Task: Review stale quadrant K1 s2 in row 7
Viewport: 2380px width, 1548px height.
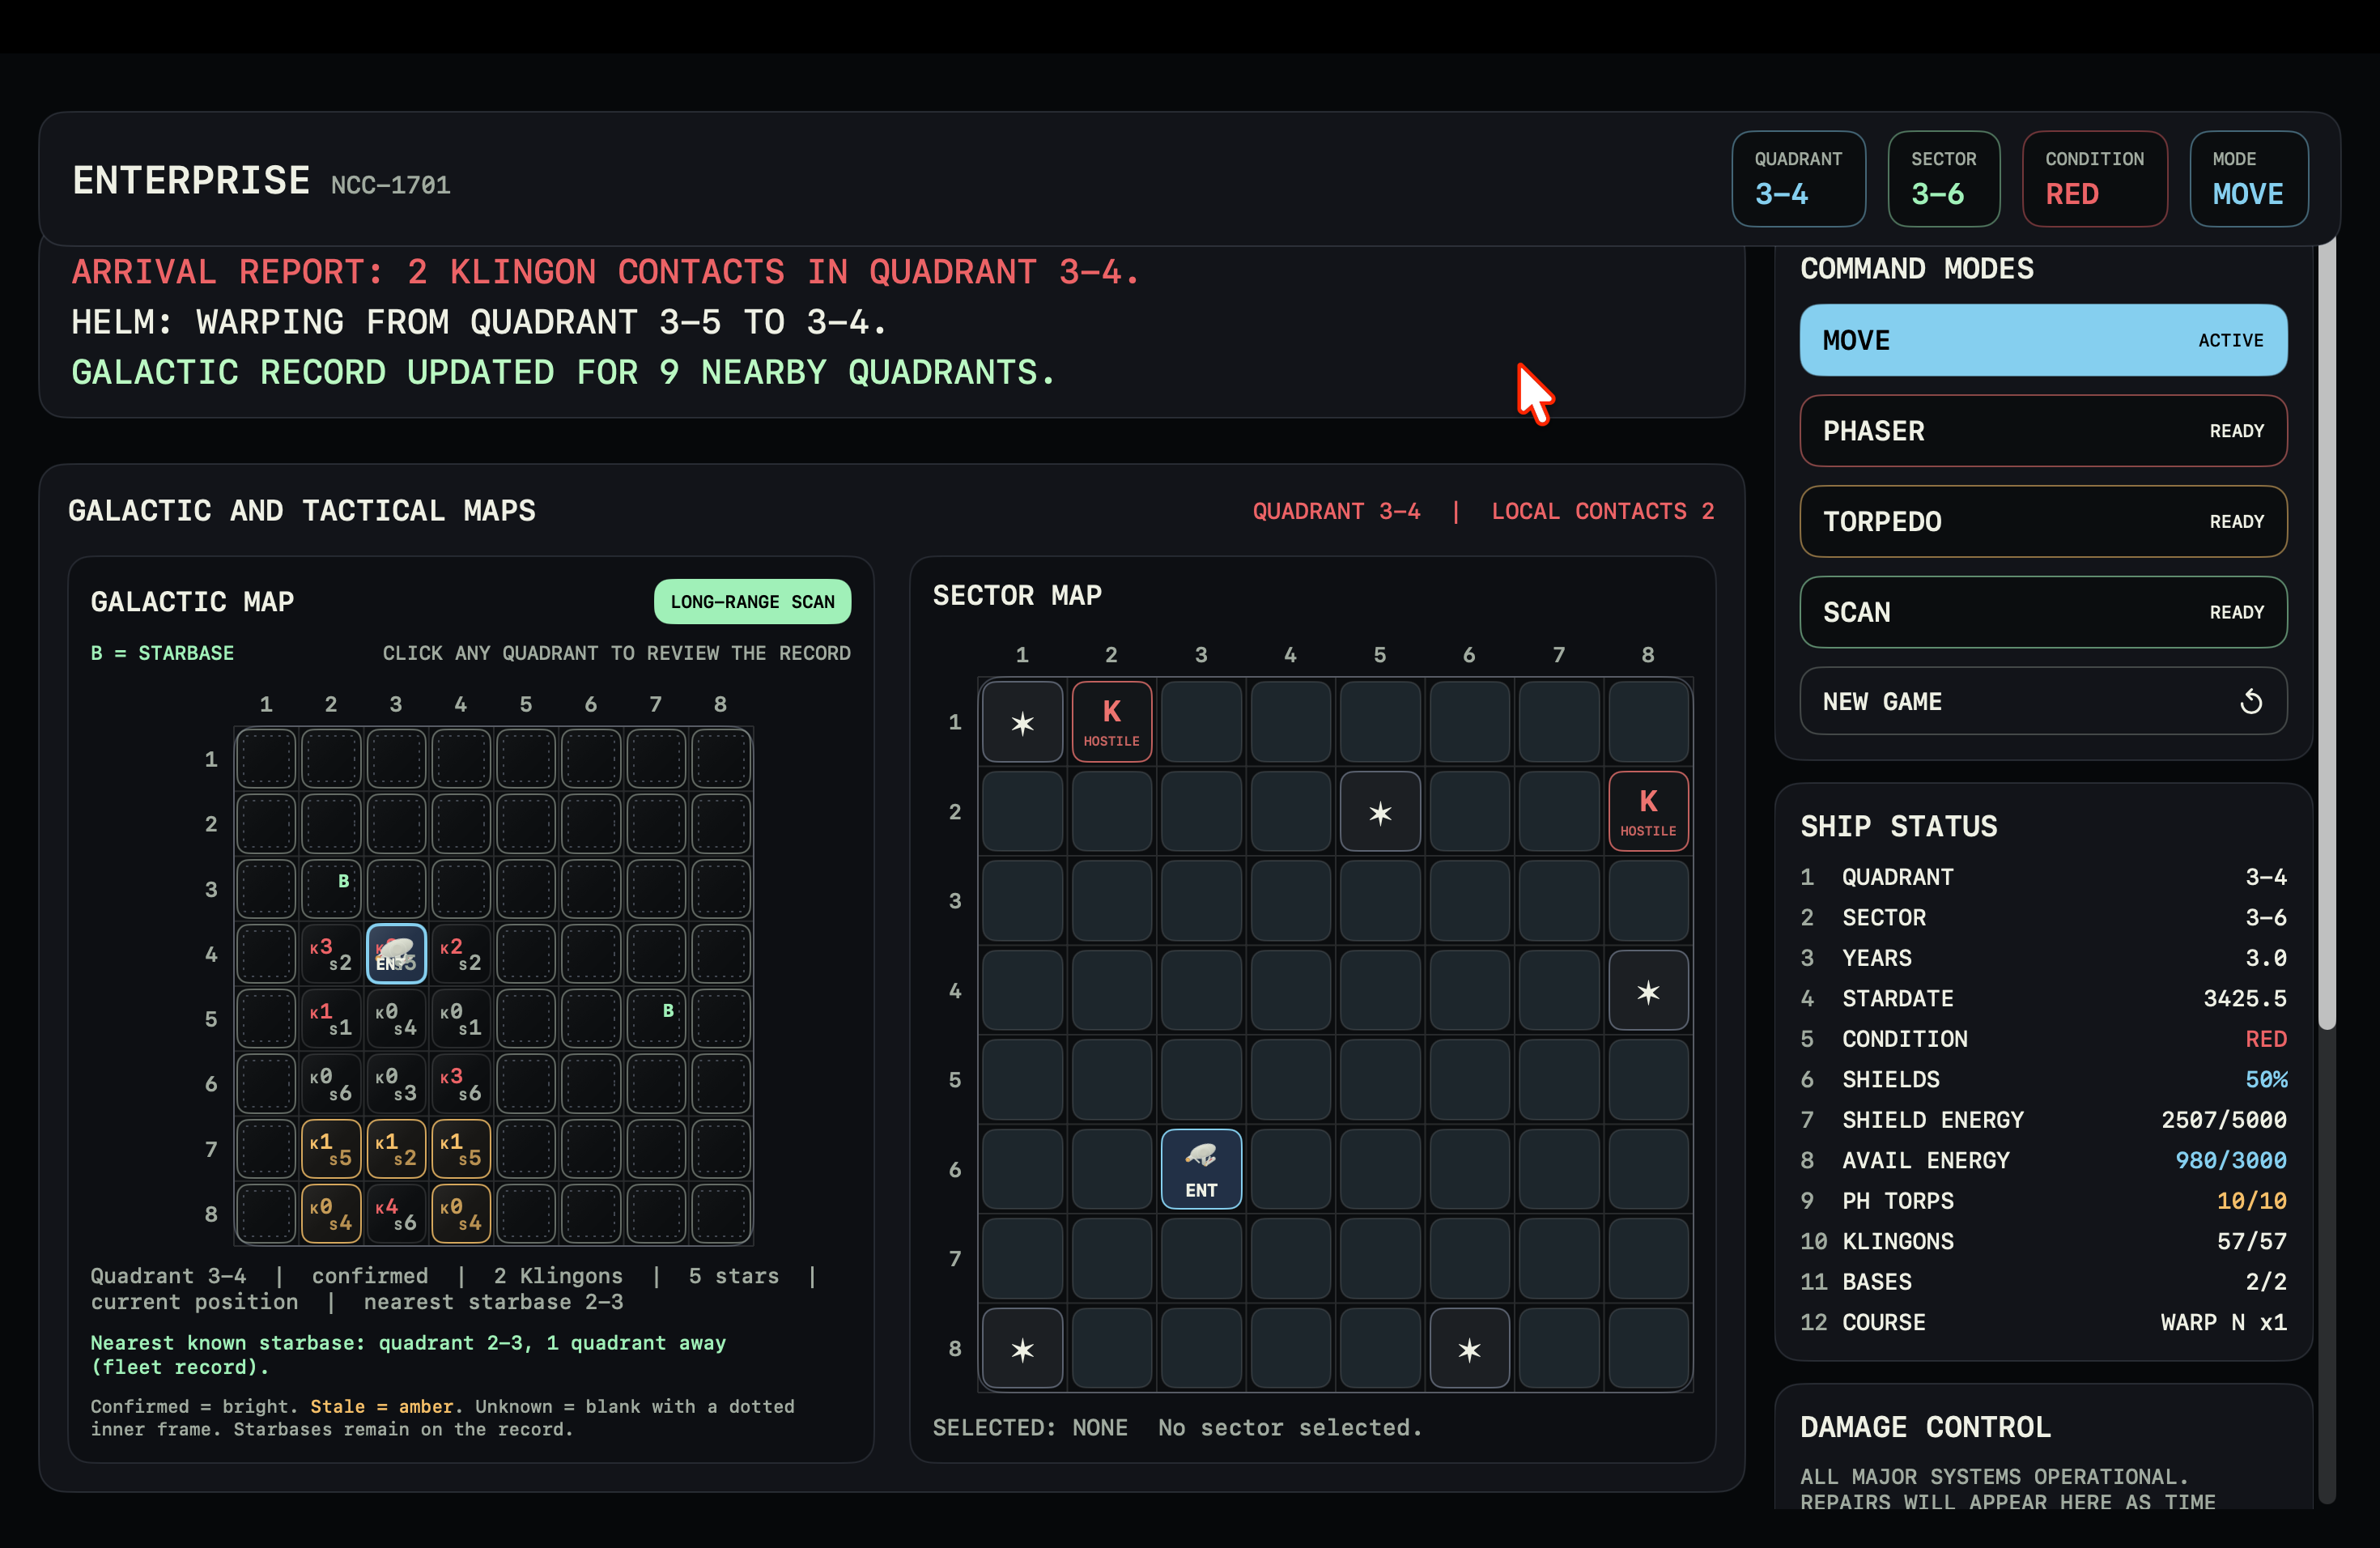Action: point(396,1148)
